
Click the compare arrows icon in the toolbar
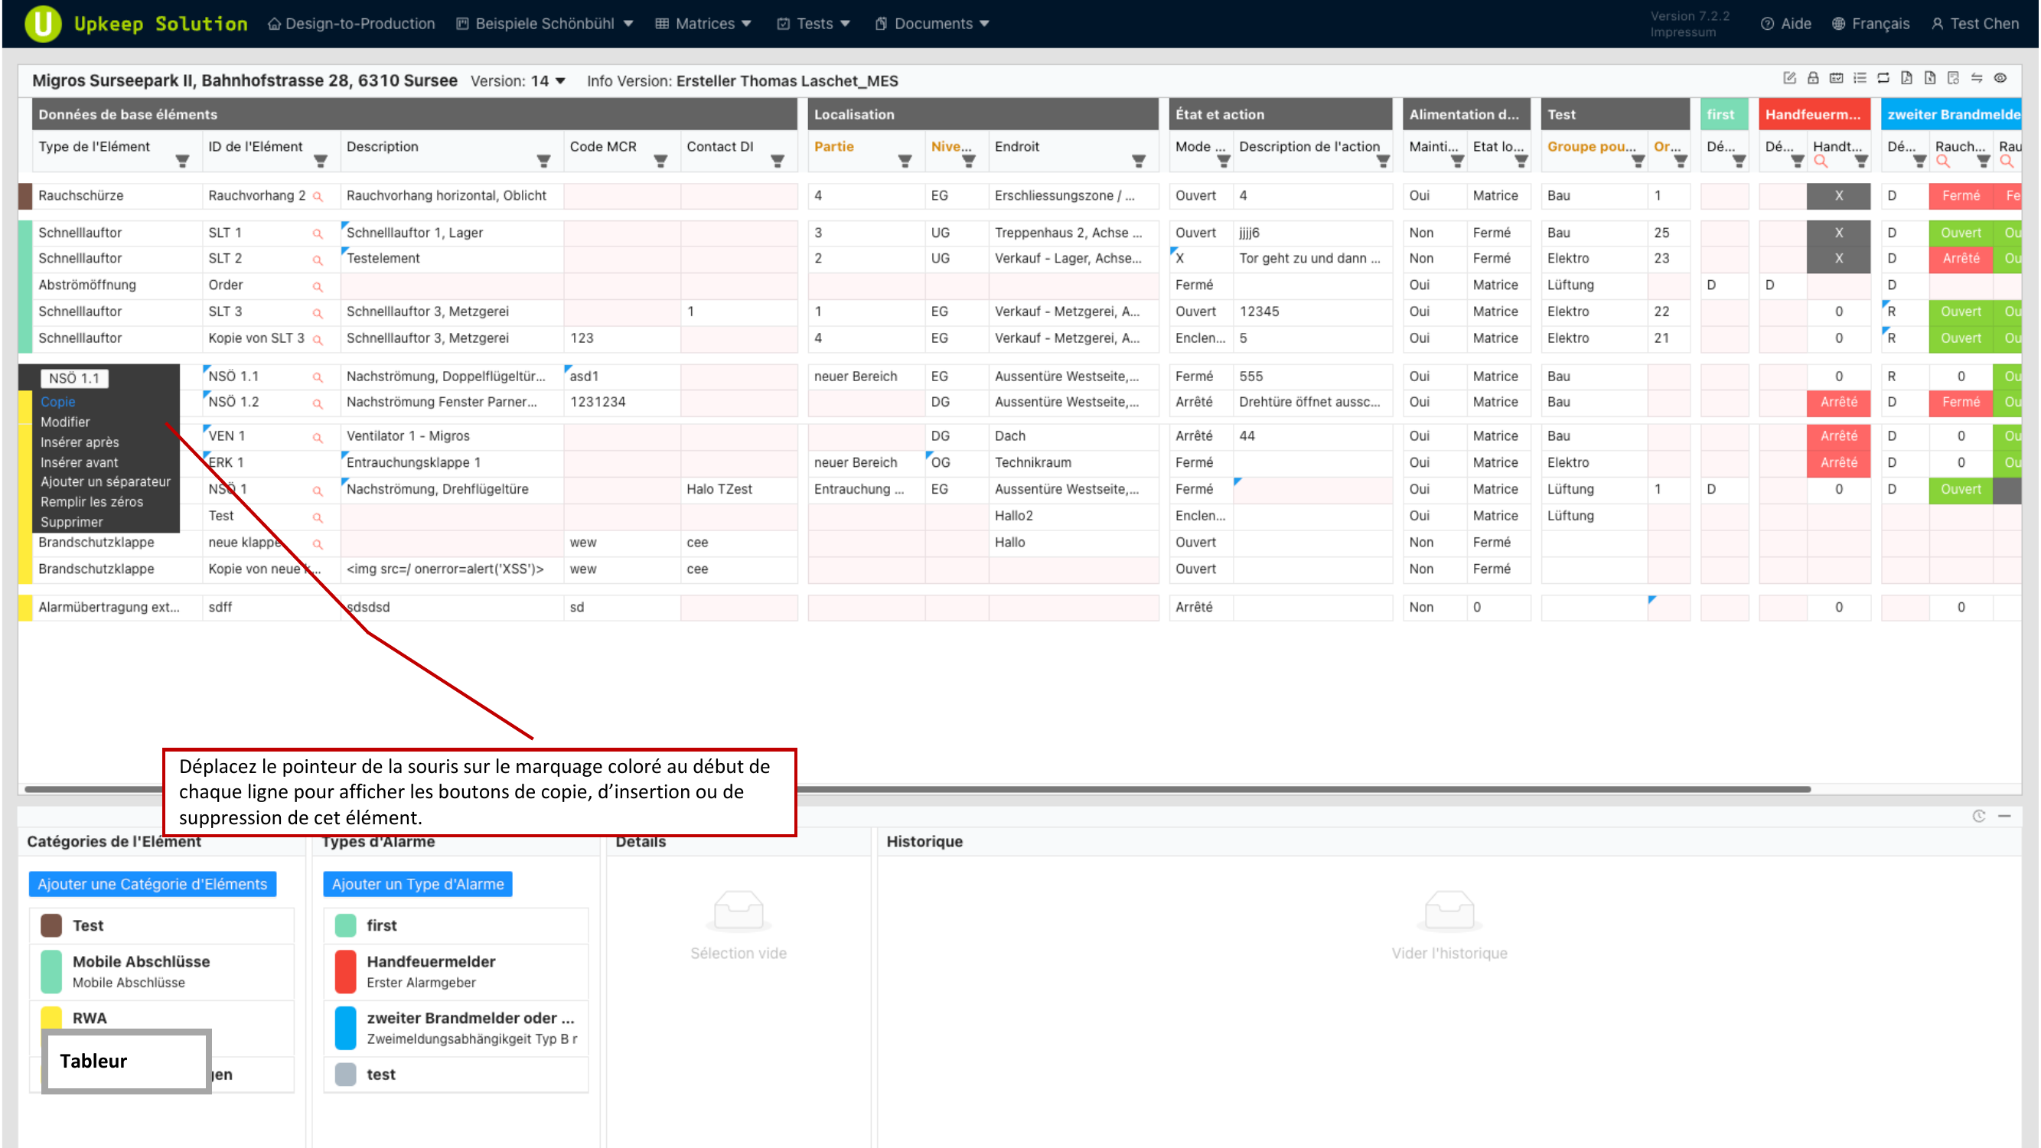(x=1977, y=78)
